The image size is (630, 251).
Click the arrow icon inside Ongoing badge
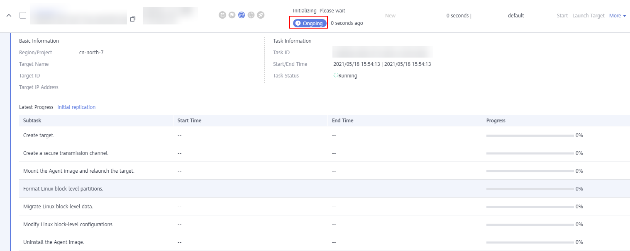tap(298, 23)
